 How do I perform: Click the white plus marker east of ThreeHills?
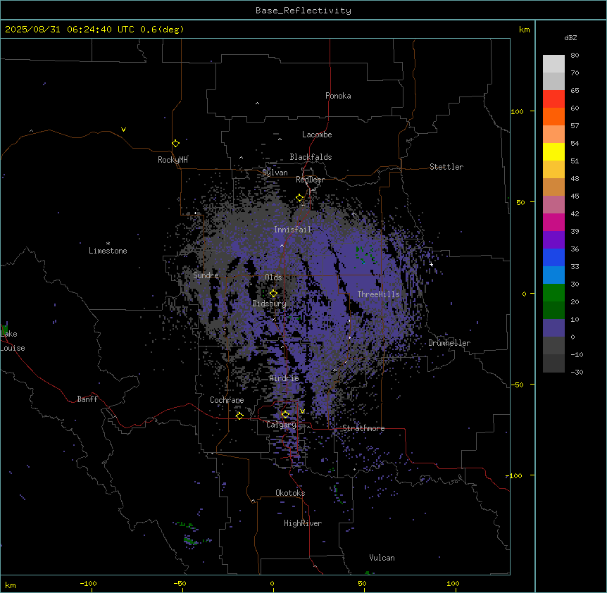pos(431,264)
